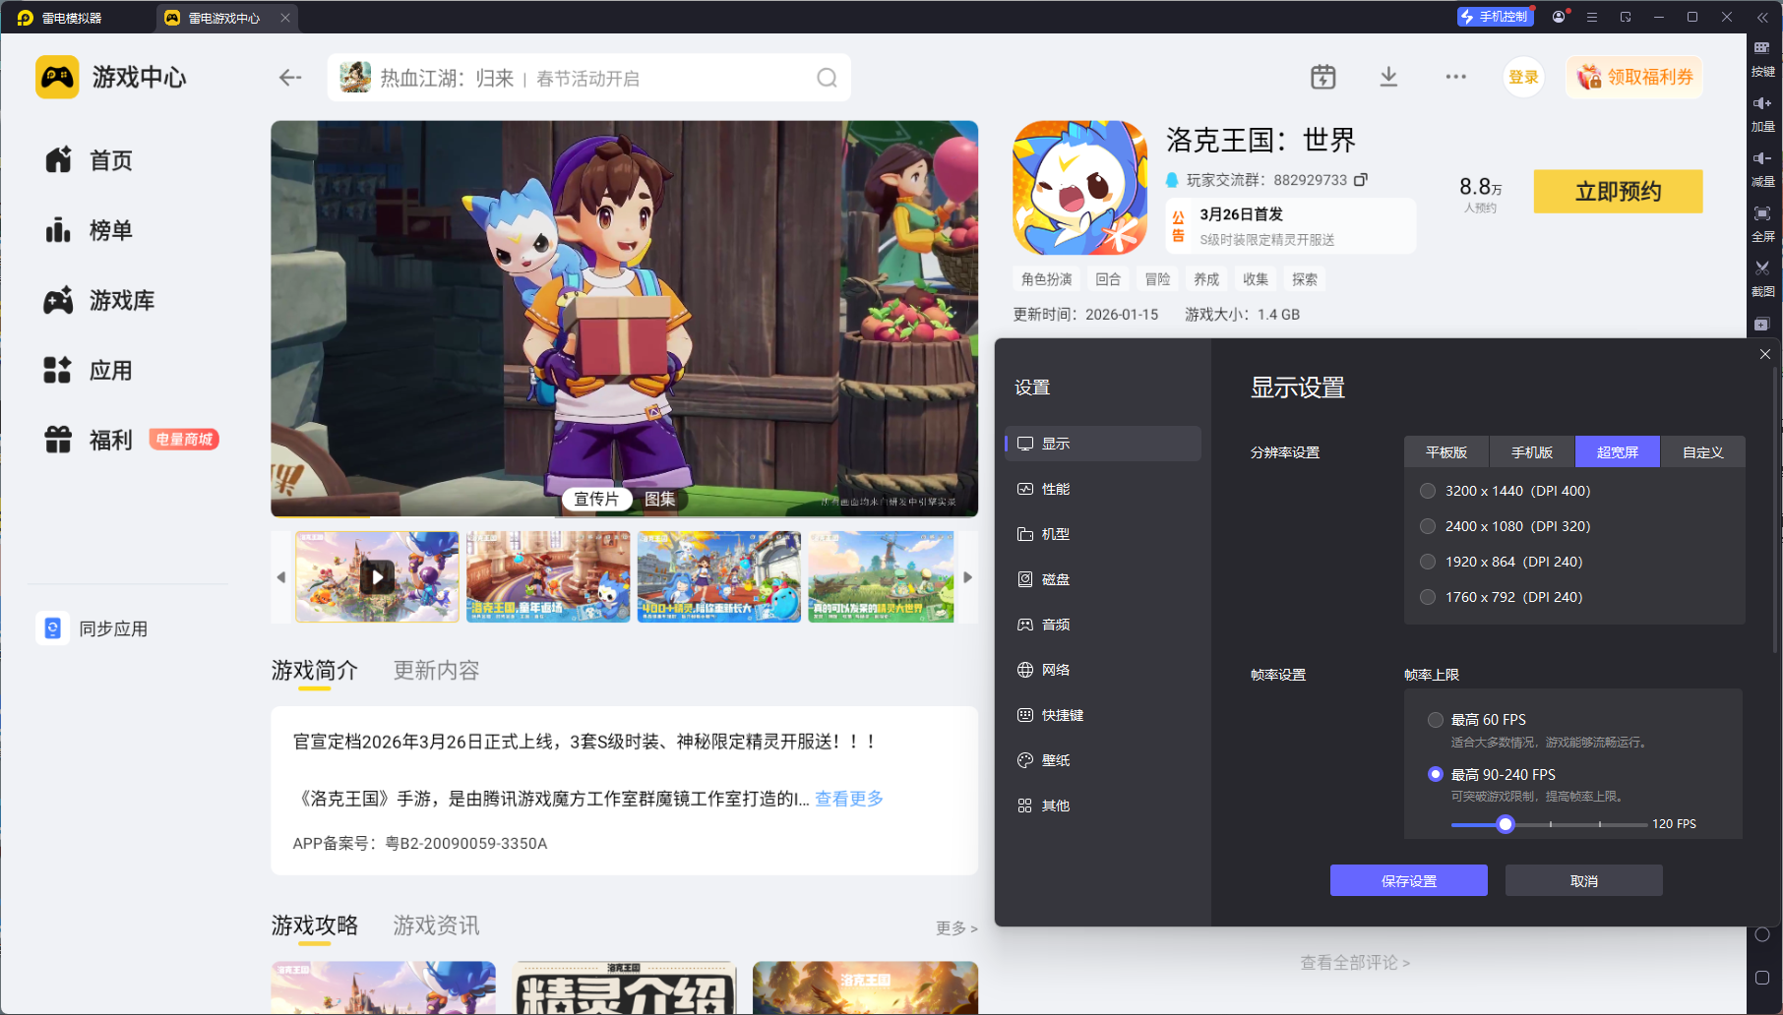The height and width of the screenshot is (1015, 1783).
Task: Click the window-scaling icon in the title bar
Action: point(1626,17)
